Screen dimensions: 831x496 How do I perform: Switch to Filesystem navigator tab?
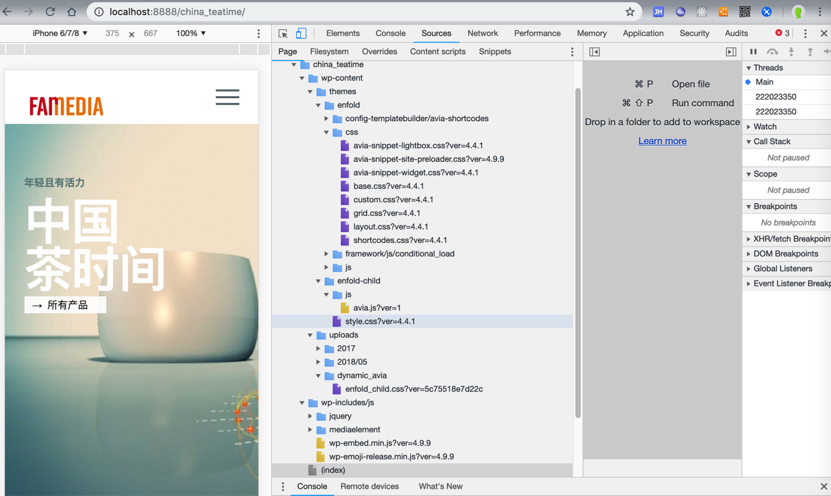click(329, 51)
